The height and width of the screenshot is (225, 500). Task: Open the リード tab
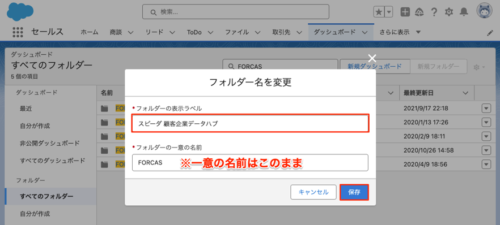click(154, 32)
